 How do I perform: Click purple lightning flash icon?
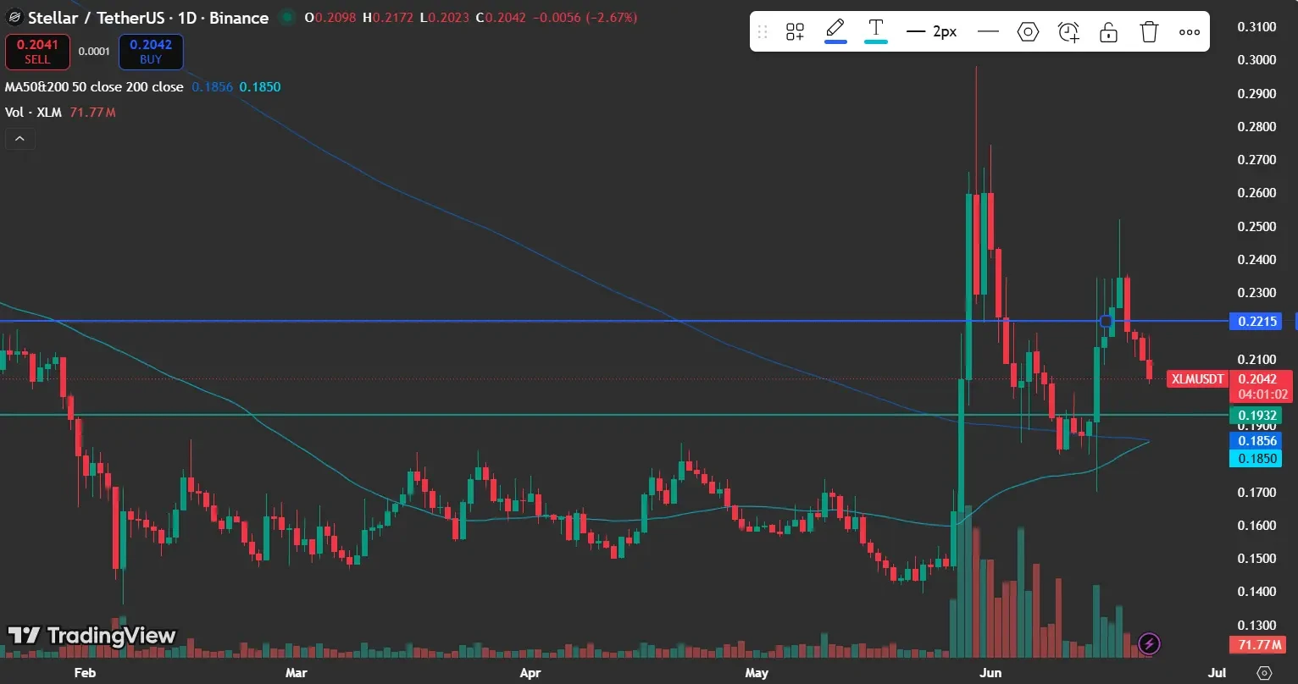(x=1149, y=644)
